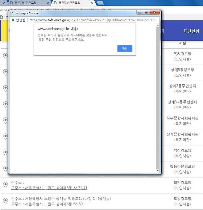The height and width of the screenshot is (210, 203).
Task: Click the map pin next to 희망경로당 address
Action: pyautogui.click(x=5, y=185)
